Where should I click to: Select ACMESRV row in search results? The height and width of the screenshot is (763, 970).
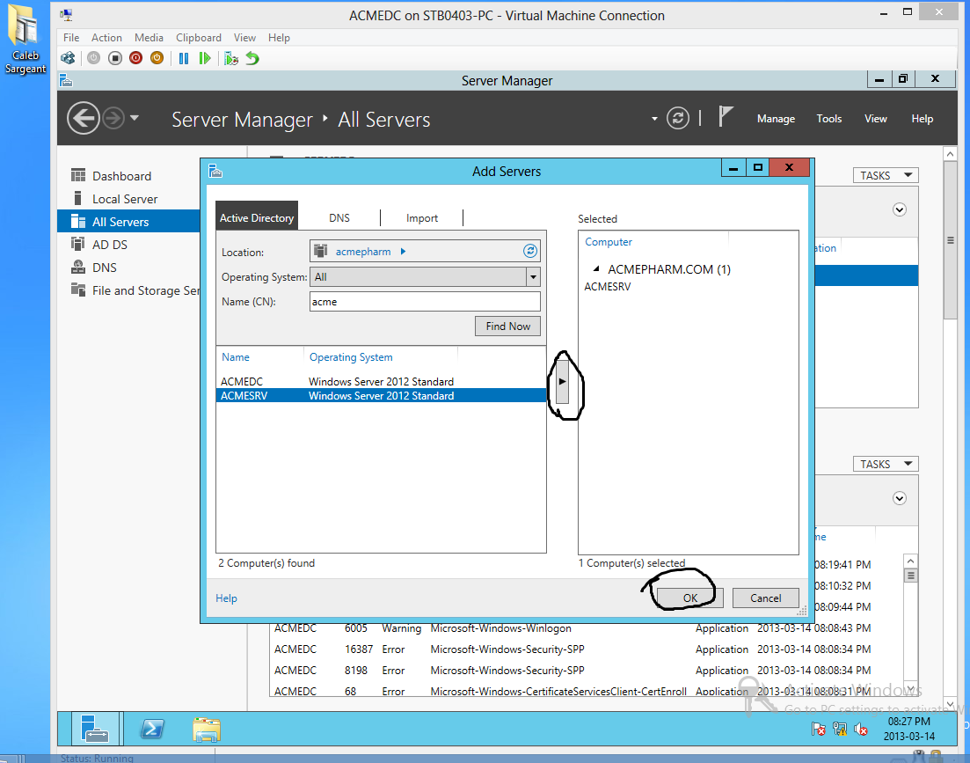(381, 395)
